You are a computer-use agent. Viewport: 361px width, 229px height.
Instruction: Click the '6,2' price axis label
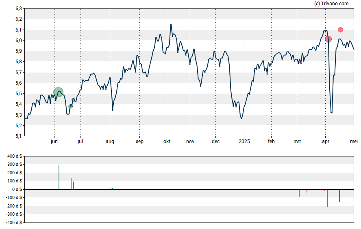[x=19, y=19]
